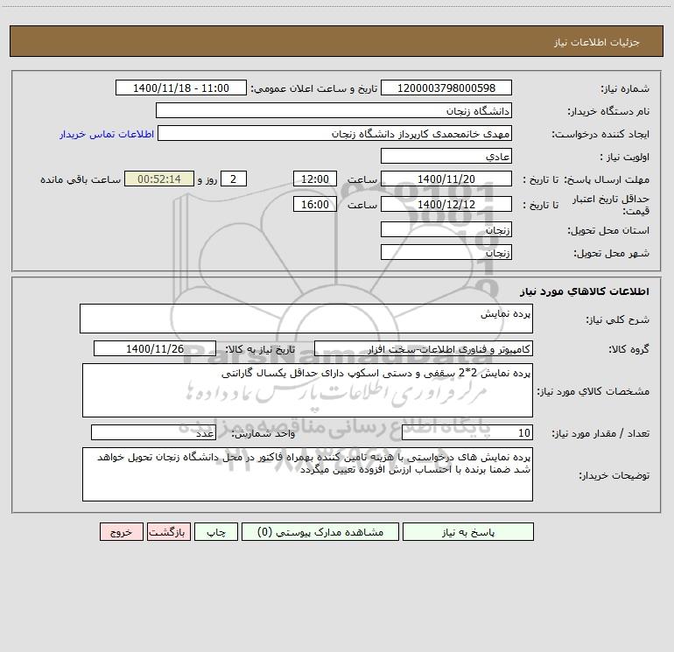Click the countdown timer 00:52:14
Image resolution: width=674 pixels, height=652 pixels.
click(159, 179)
